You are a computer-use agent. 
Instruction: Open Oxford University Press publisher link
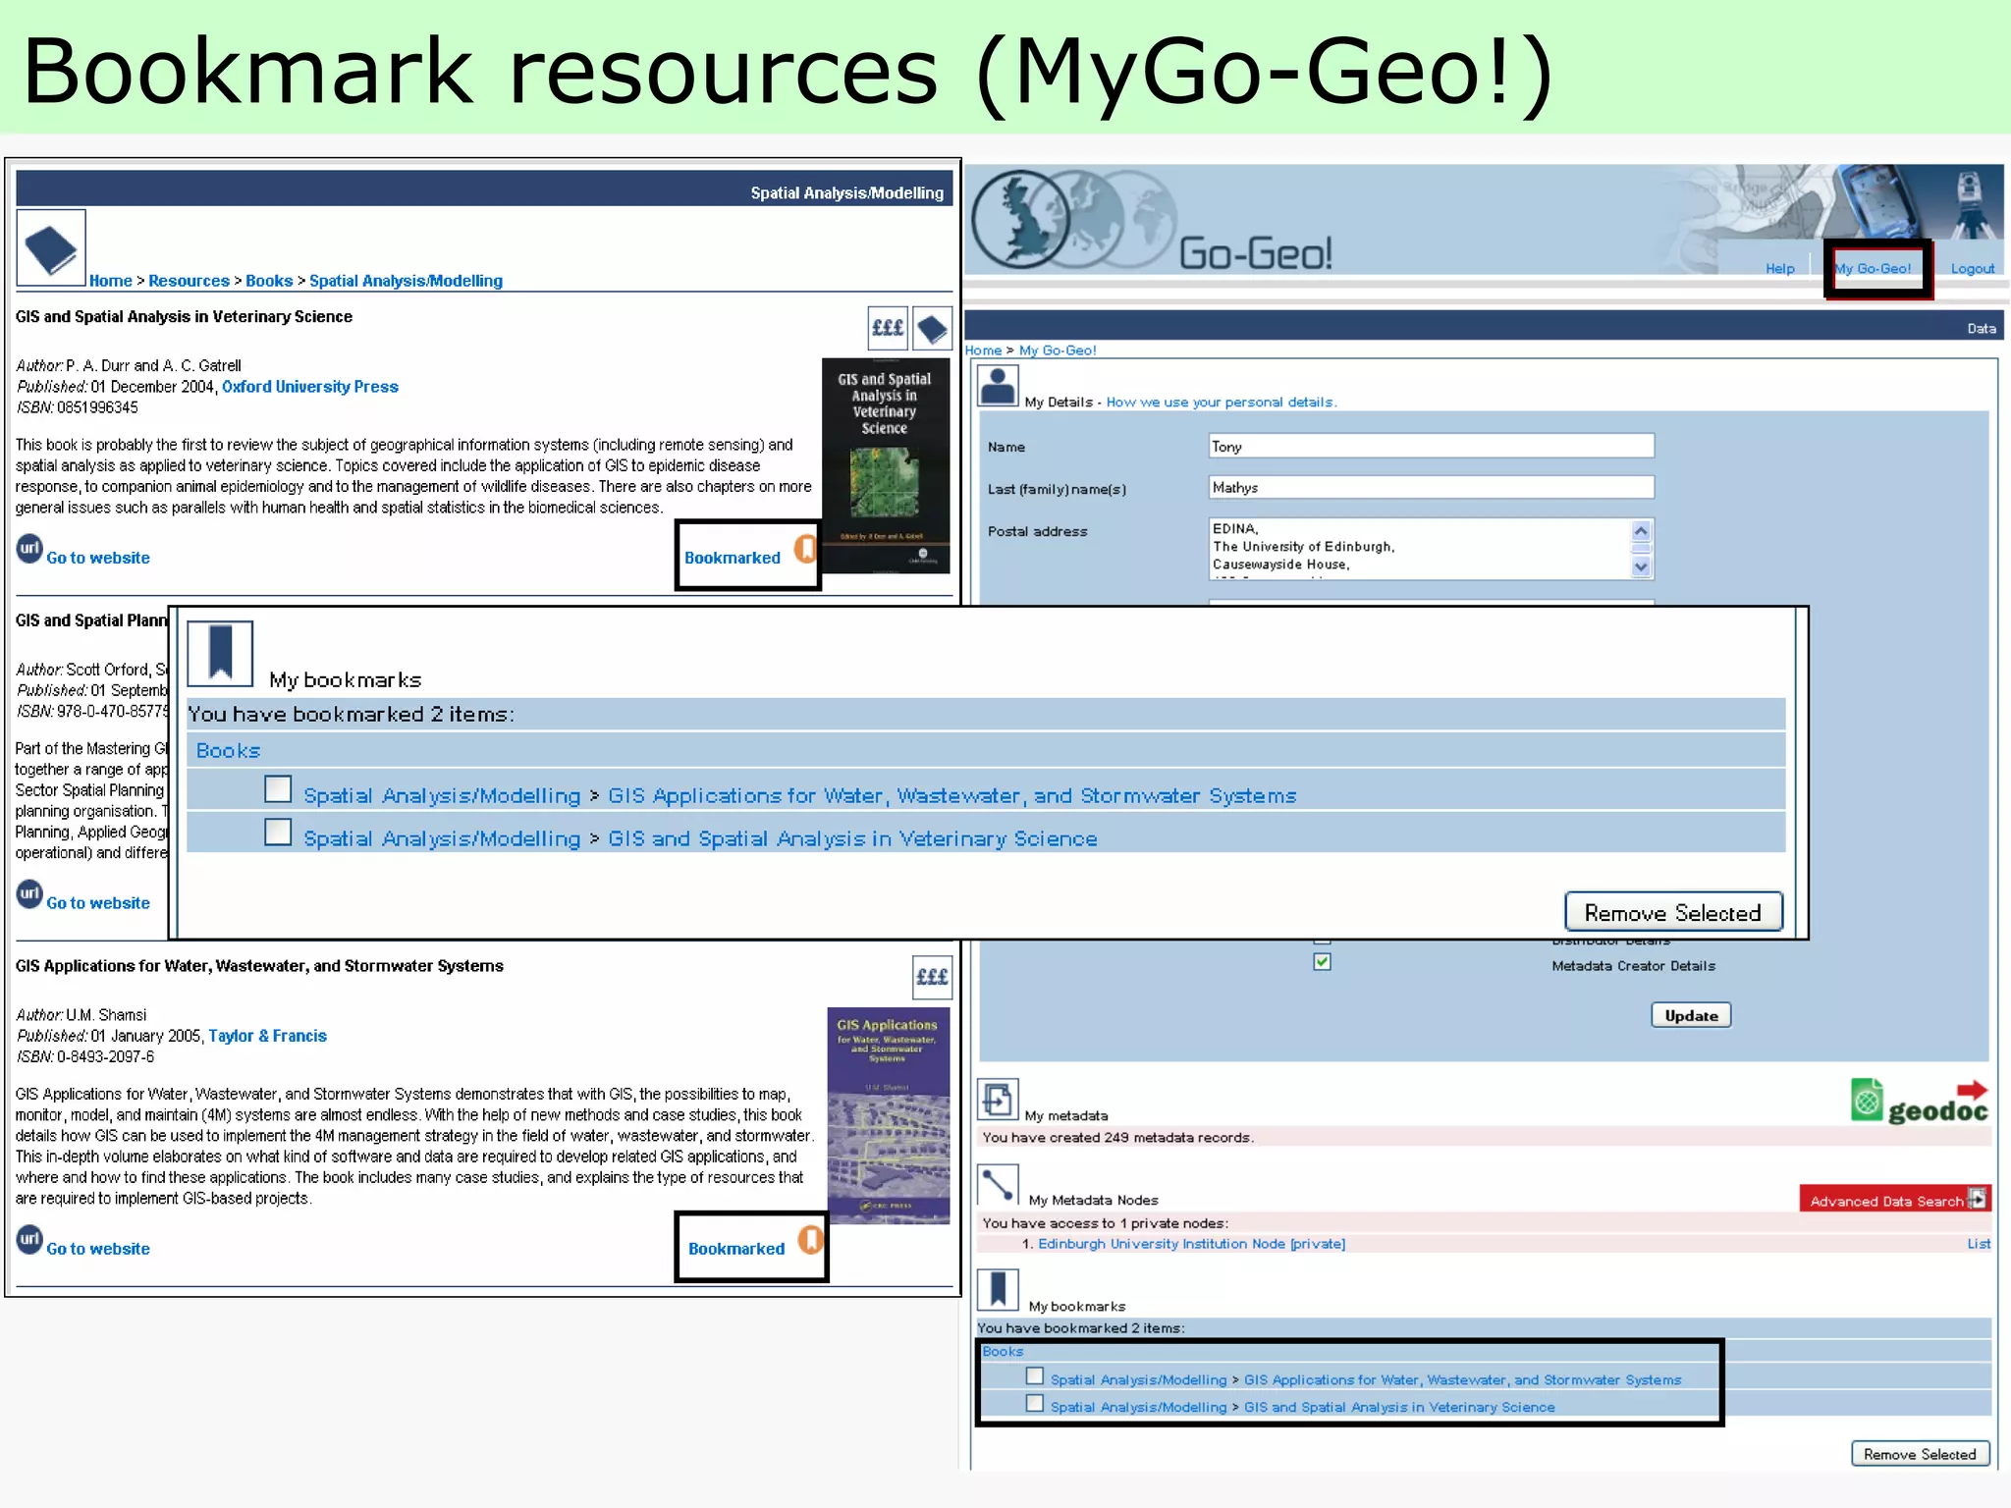310,387
